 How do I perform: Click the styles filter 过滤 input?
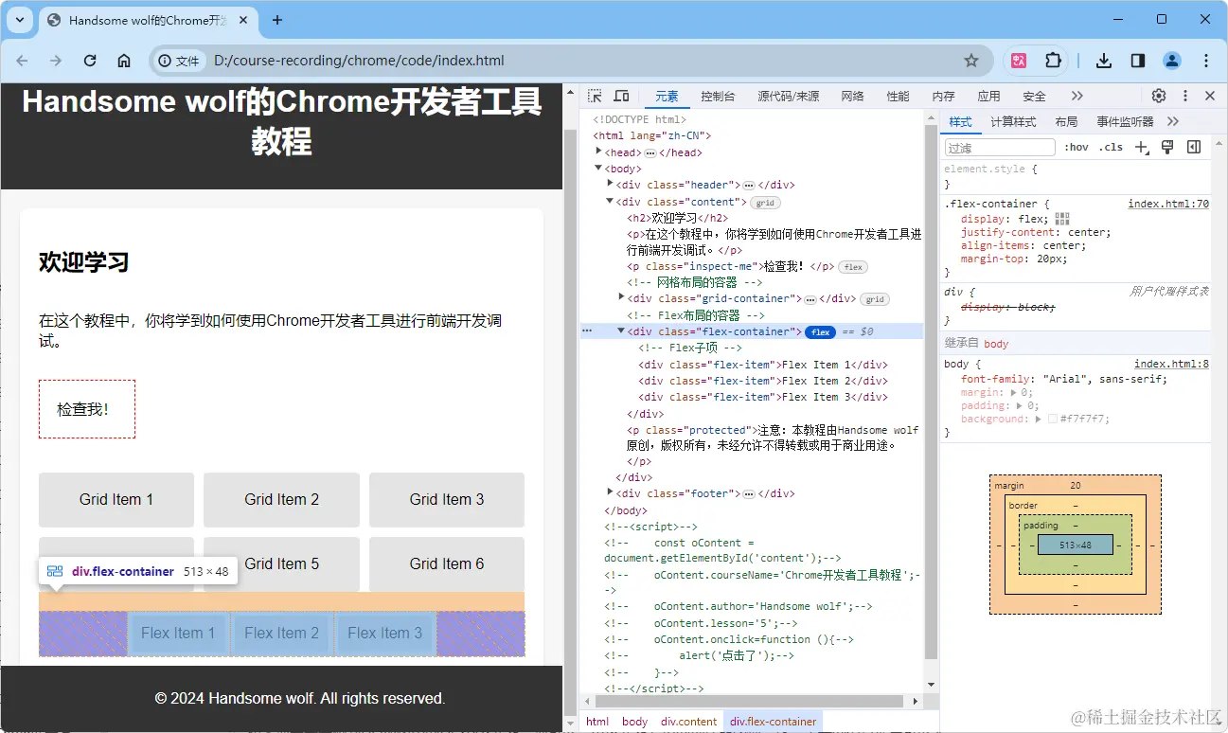click(1000, 148)
